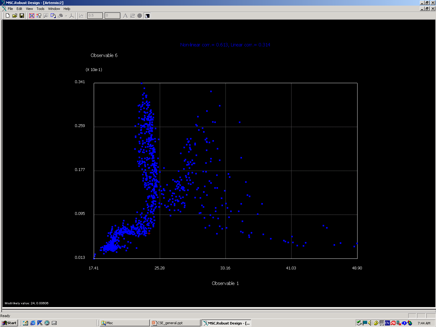Click the text annotation 'A' icon

coord(125,16)
